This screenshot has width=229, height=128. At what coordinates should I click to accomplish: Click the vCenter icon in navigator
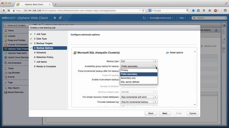coord(6,36)
